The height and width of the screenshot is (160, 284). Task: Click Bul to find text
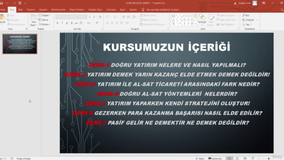point(245,16)
